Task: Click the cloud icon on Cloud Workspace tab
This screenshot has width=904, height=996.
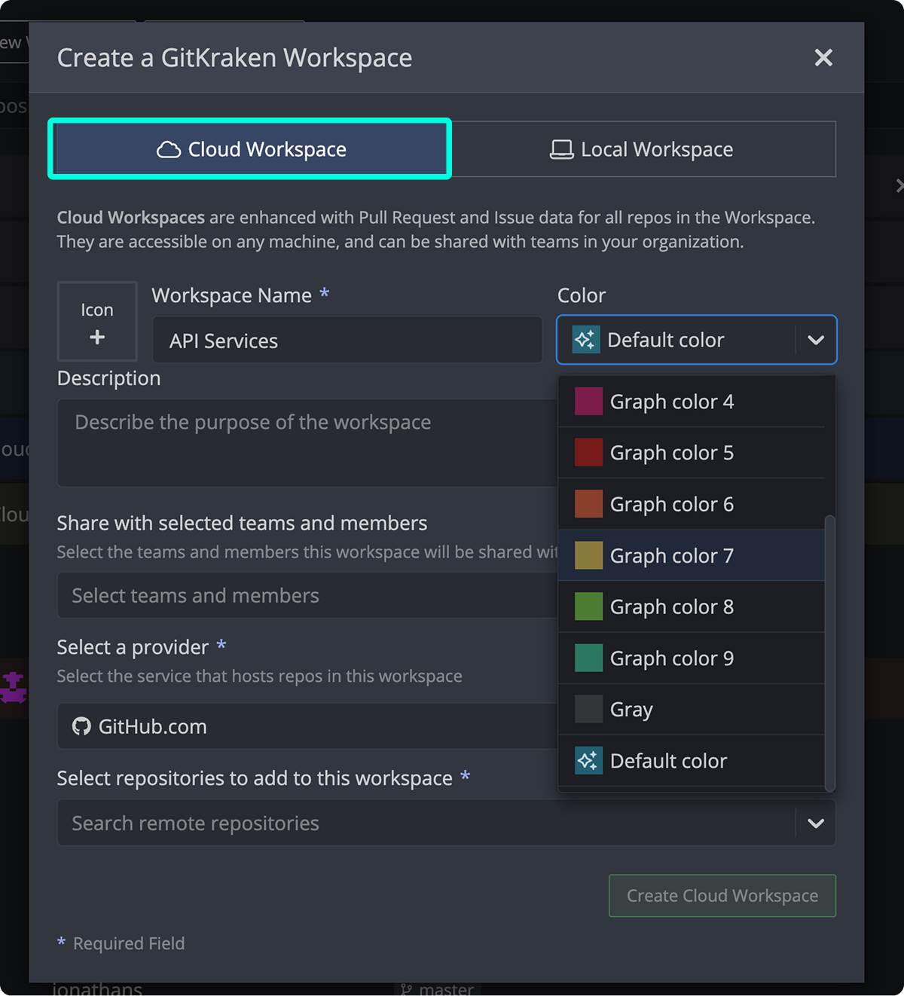Action: coord(169,149)
